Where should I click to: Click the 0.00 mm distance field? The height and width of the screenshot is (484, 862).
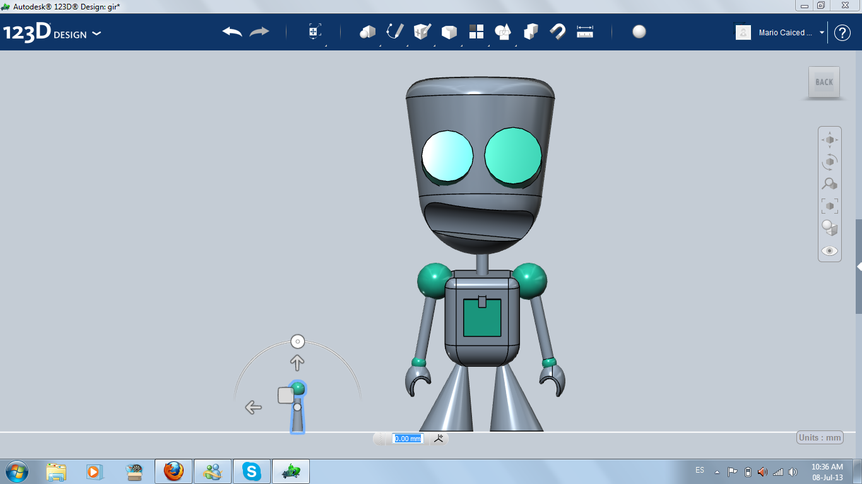[x=408, y=439]
